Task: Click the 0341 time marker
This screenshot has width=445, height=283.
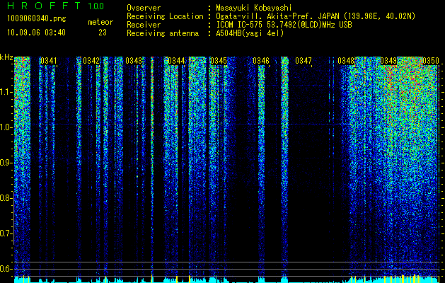Action: pyautogui.click(x=49, y=61)
